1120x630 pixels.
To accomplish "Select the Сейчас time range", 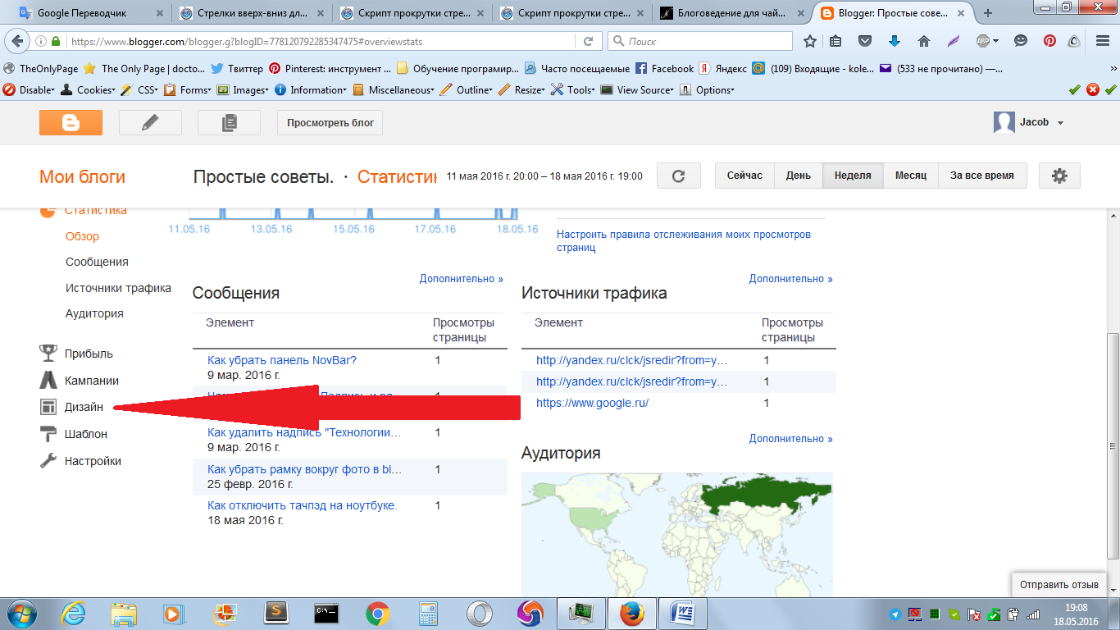I will [x=744, y=176].
